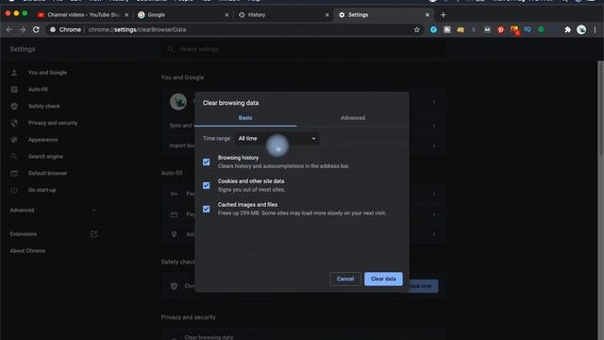
Task: Open the Chrome three-dot menu
Action: pyautogui.click(x=595, y=29)
